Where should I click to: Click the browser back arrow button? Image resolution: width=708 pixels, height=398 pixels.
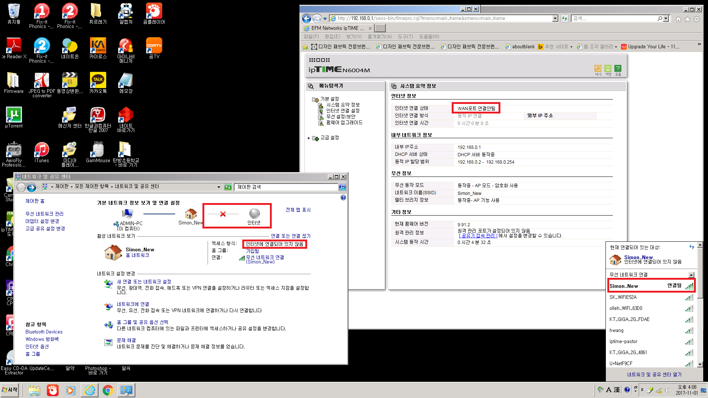click(x=306, y=18)
